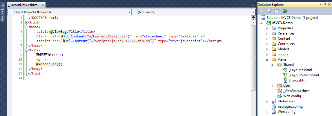Viewport: 332px width, 116px height.
Task: Expand the Properties tree node
Action: tap(267, 28)
